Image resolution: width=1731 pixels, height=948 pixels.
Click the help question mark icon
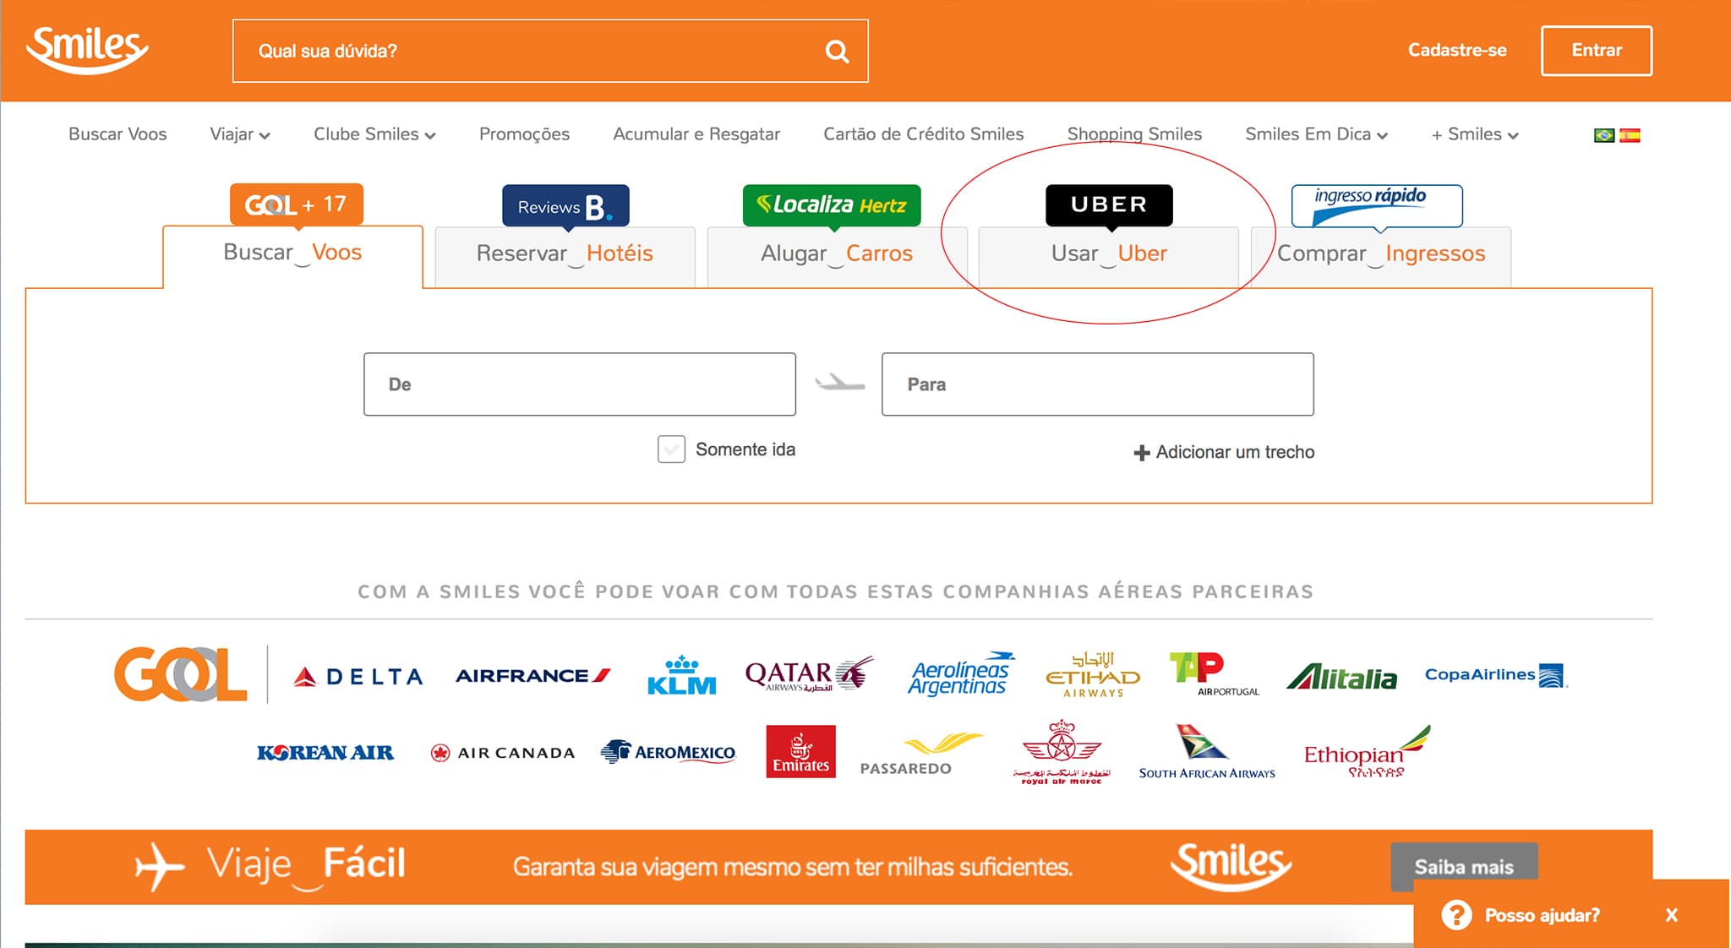[x=1456, y=915]
